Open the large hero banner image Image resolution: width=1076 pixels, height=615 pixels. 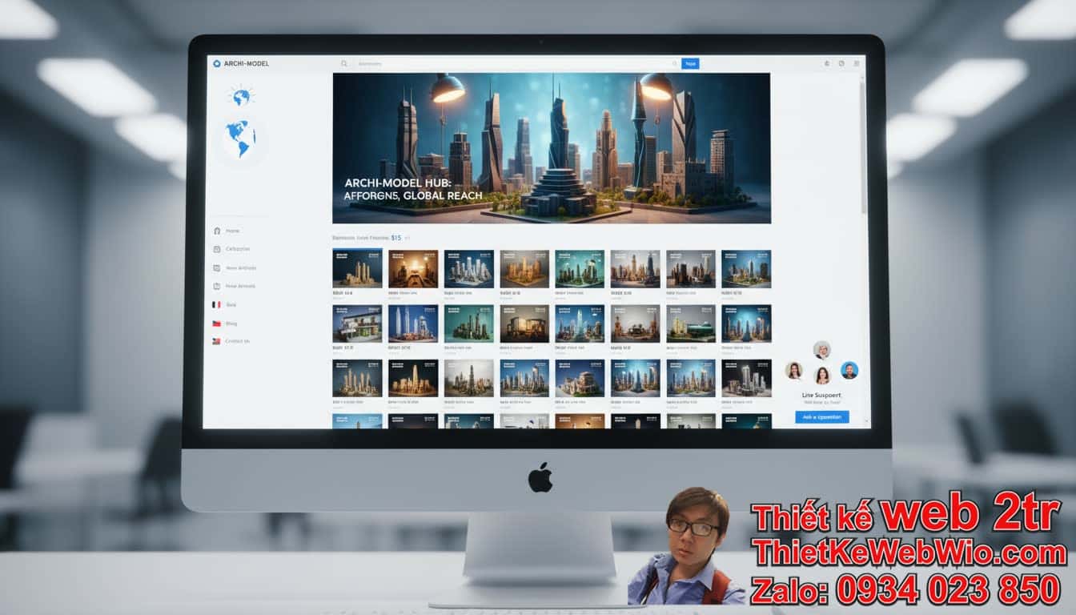coord(552,148)
